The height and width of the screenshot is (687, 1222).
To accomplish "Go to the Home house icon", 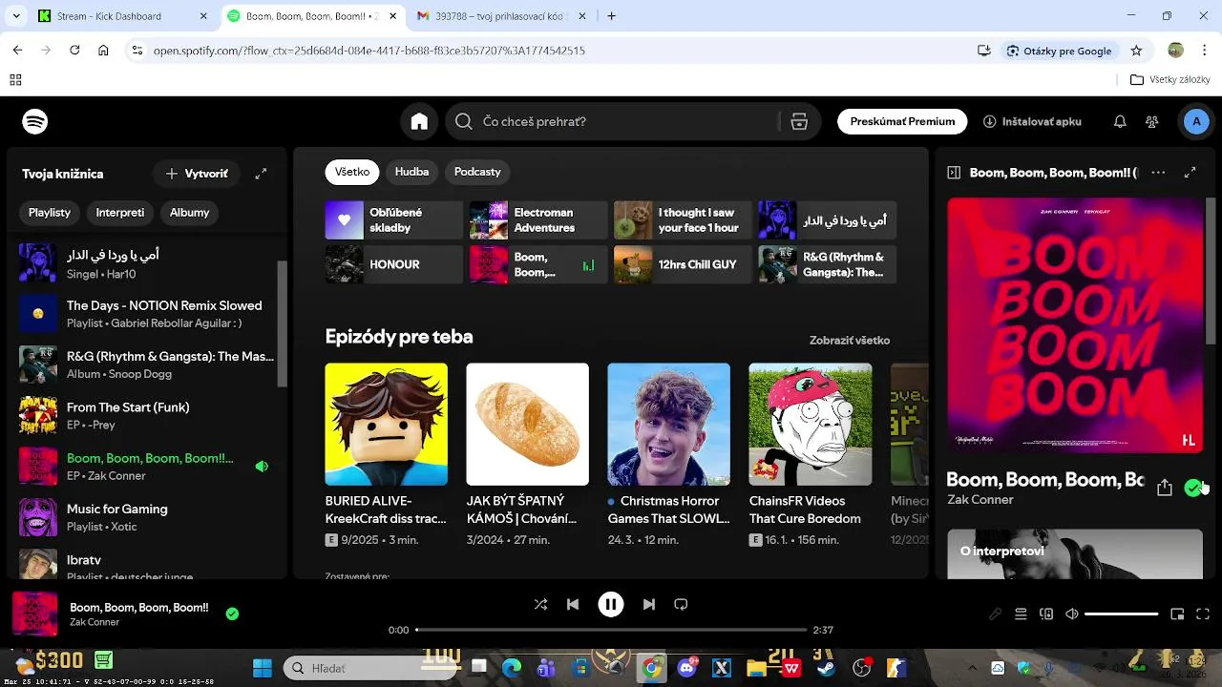I will click(419, 121).
